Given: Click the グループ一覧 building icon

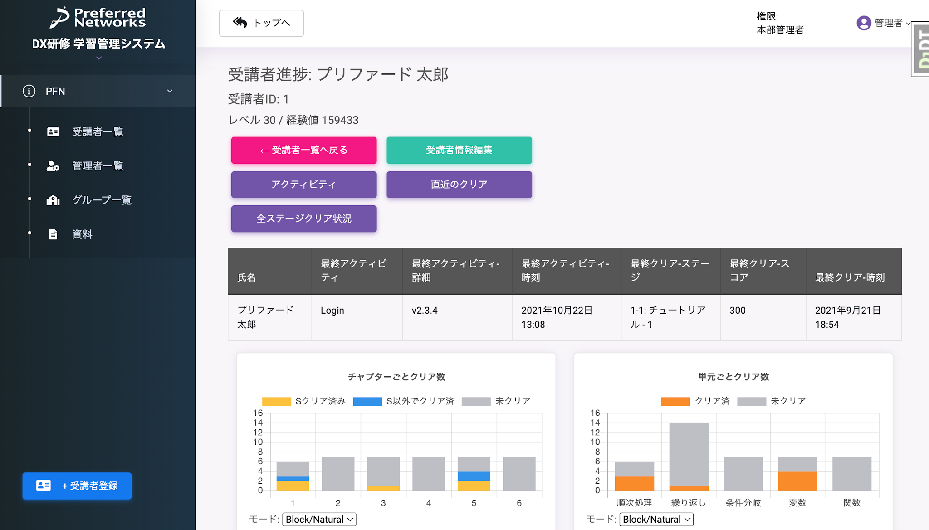Looking at the screenshot, I should tap(53, 200).
